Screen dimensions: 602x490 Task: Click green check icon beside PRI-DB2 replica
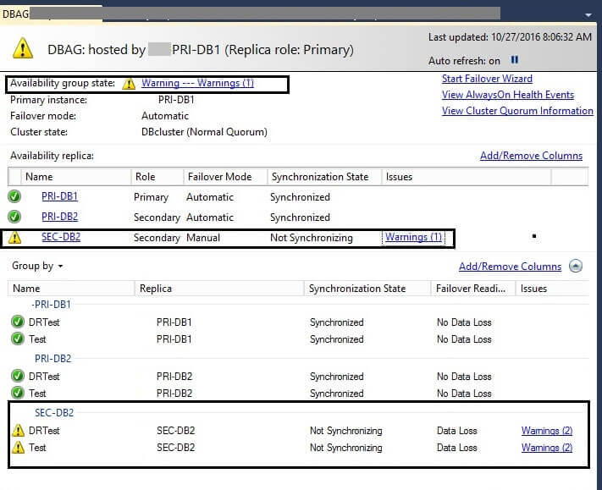tap(14, 217)
